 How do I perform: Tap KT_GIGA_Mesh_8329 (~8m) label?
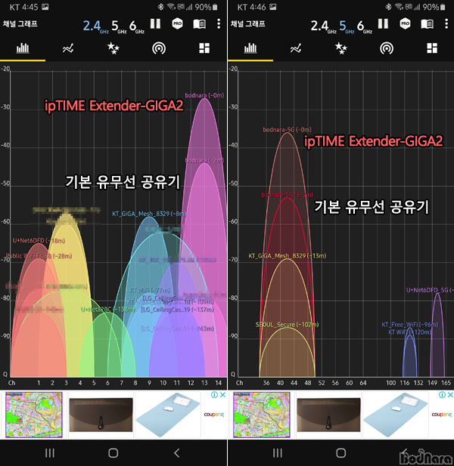point(149,214)
